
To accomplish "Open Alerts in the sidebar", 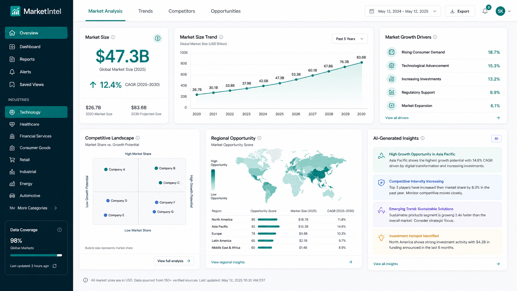I will click(36, 72).
